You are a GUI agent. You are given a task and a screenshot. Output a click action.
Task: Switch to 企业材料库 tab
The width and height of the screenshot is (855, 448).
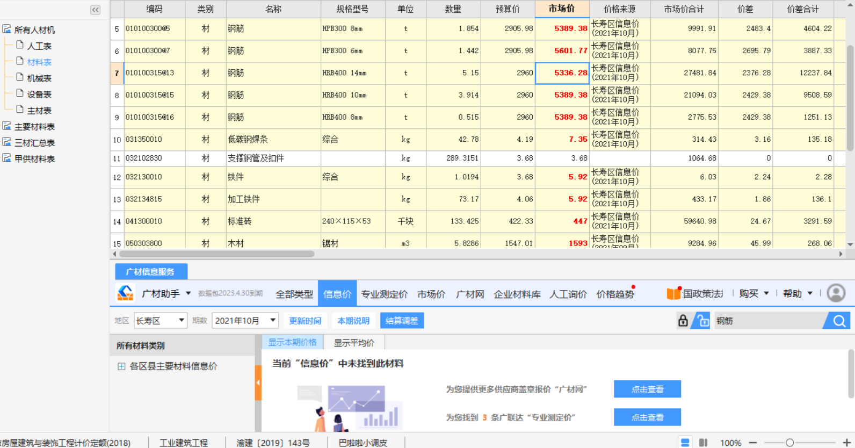[x=517, y=294]
